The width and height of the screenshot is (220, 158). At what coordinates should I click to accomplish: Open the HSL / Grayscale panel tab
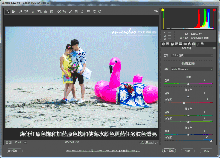click(x=177, y=44)
